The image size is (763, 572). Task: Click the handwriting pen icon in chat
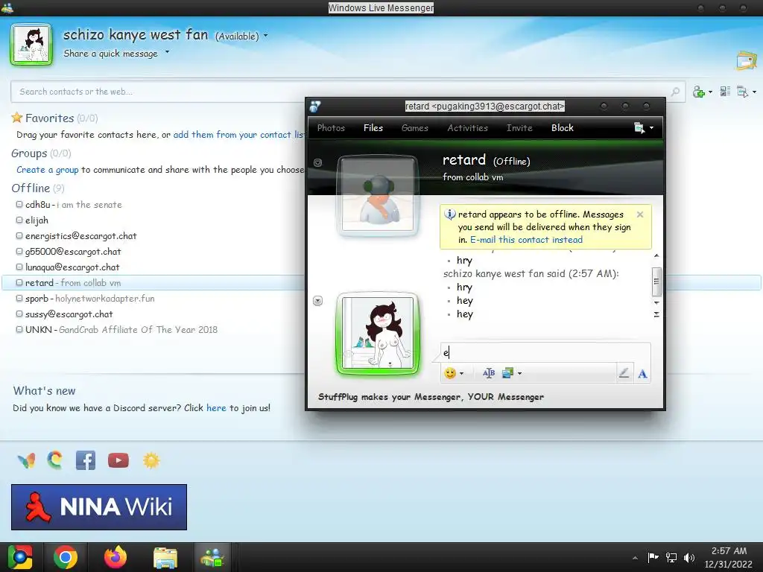point(624,373)
